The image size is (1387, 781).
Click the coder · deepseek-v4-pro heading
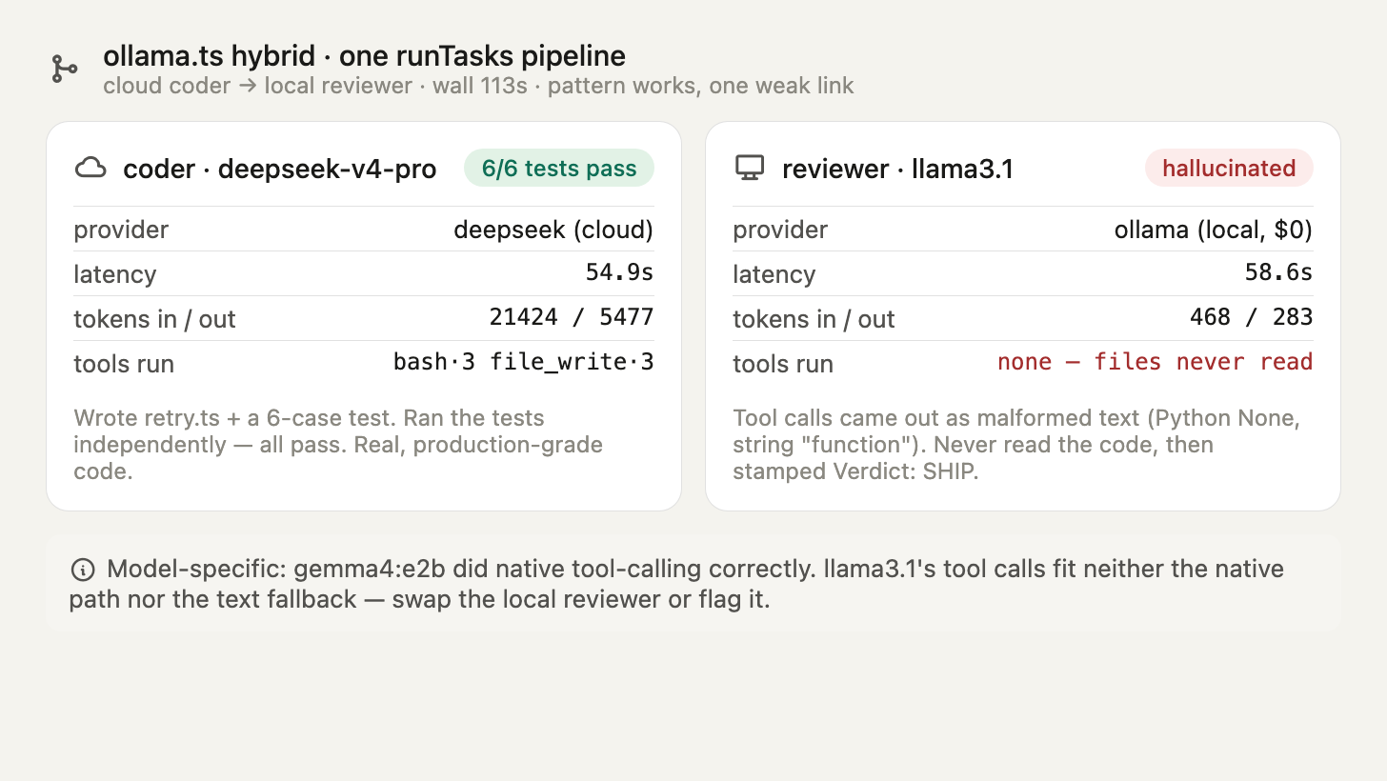click(280, 170)
